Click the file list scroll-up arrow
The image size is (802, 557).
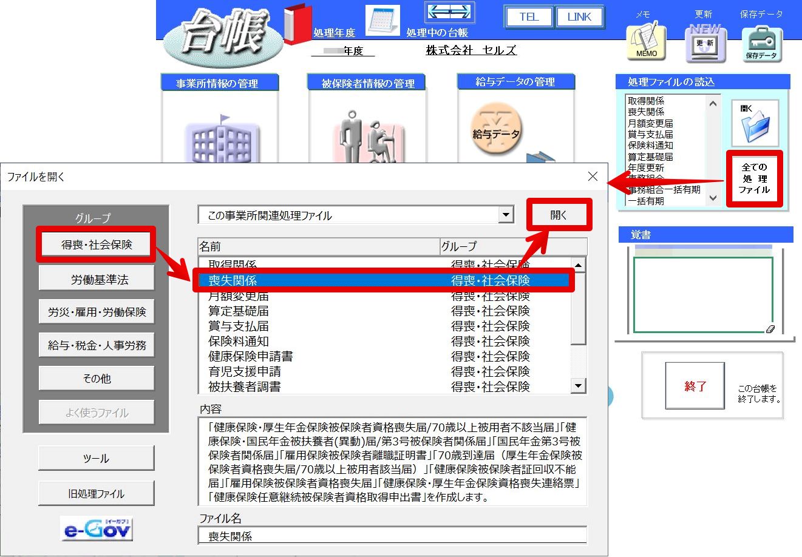[579, 265]
